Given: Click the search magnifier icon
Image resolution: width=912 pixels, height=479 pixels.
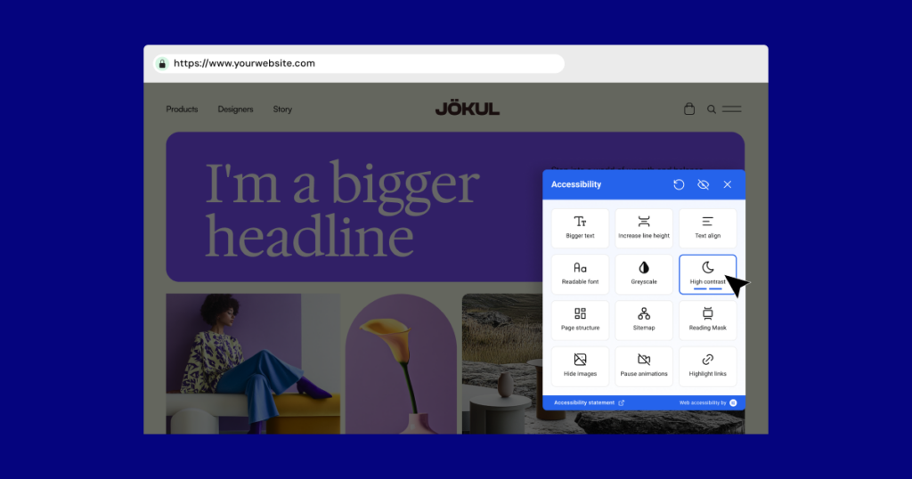Looking at the screenshot, I should click(712, 110).
